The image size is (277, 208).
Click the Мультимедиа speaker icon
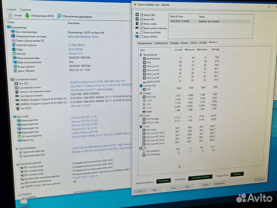pos(17,148)
